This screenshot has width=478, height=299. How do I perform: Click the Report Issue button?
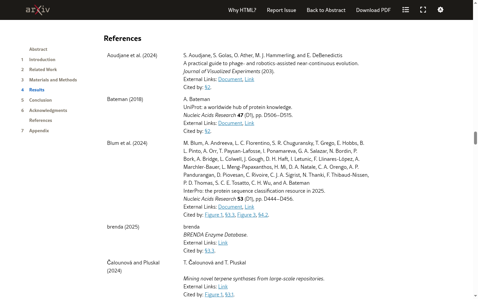281,10
